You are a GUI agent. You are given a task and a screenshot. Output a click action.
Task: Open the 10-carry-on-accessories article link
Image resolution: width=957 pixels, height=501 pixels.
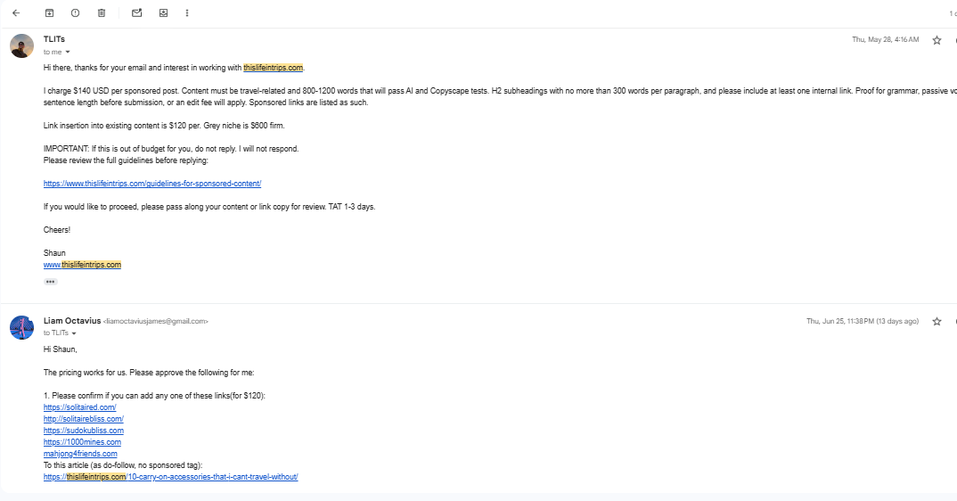[x=171, y=477]
